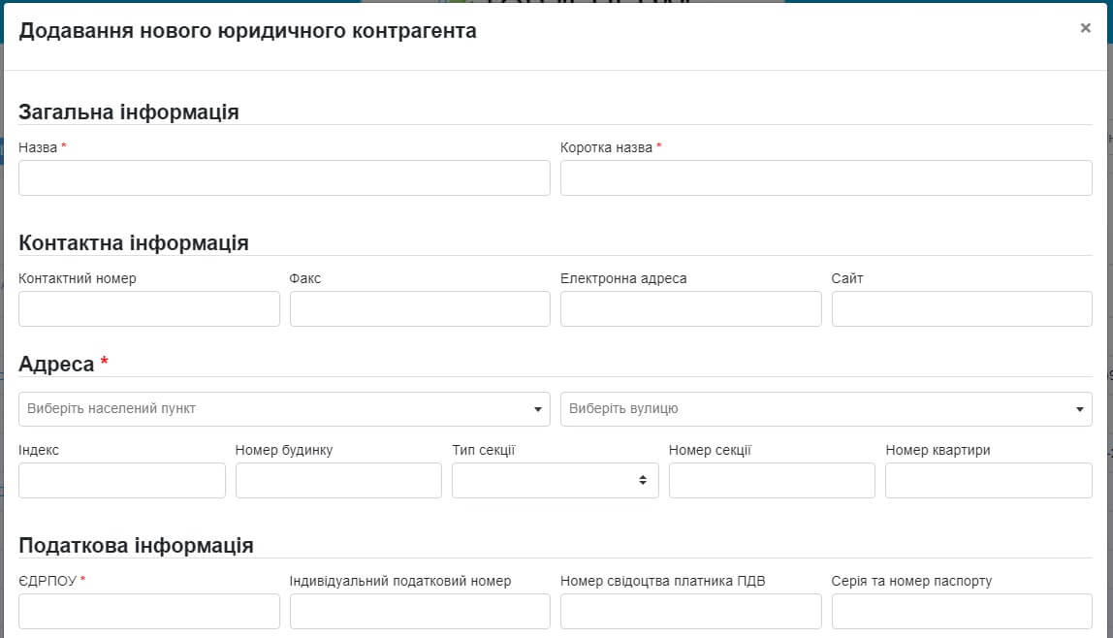The image size is (1113, 638).
Task: Select the Номер будинку field
Action: click(338, 481)
